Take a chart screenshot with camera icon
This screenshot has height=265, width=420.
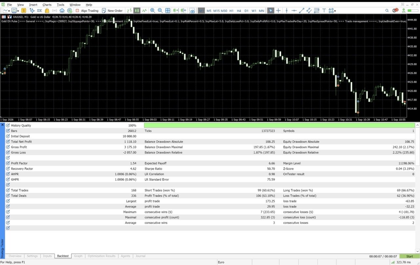[x=192, y=10]
